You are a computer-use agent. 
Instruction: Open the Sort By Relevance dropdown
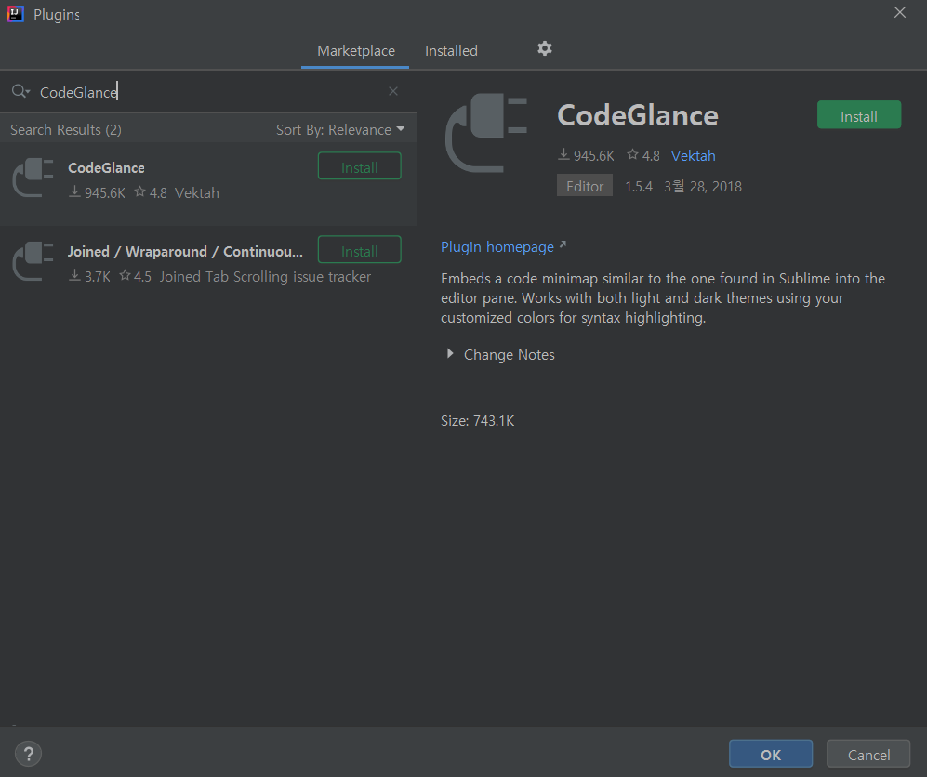coord(340,129)
